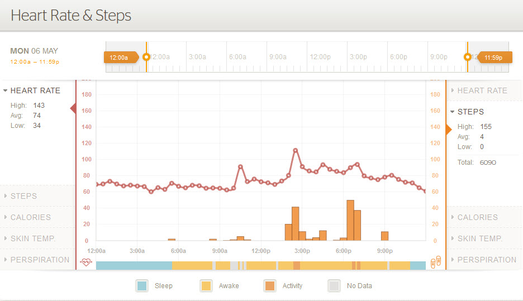Click the Sleep legend swatch
Screen dimensions: 523x301
tap(142, 286)
